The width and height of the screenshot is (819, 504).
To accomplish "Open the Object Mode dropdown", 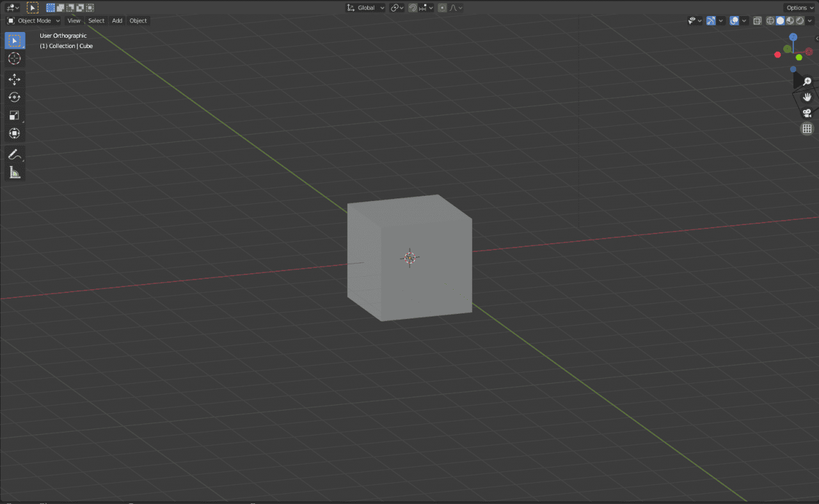I will click(33, 20).
